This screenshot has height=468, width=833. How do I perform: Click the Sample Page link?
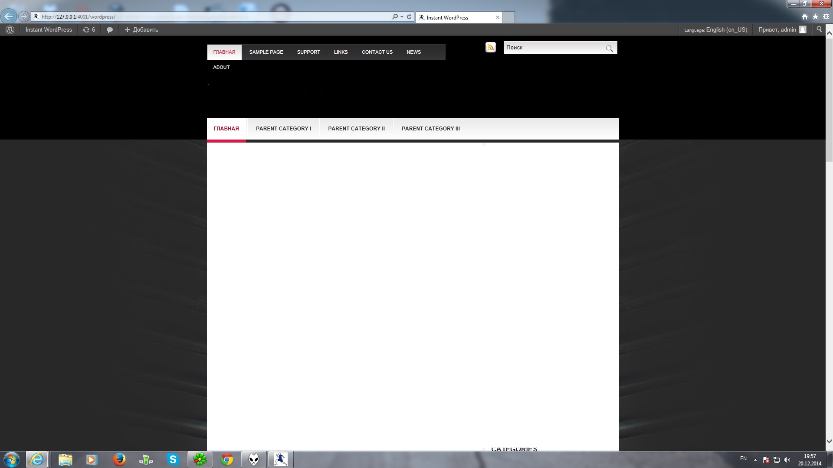click(266, 52)
